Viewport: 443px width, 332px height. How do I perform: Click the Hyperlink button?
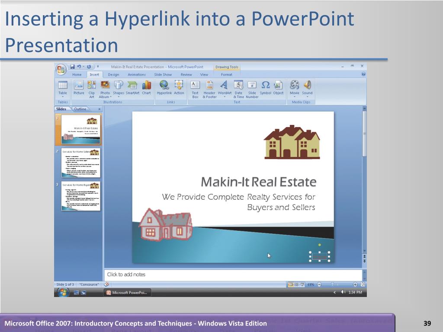(x=164, y=88)
